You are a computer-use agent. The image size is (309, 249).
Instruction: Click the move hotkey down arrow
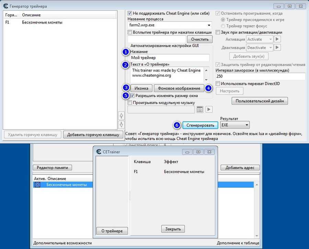pyautogui.click(x=121, y=124)
